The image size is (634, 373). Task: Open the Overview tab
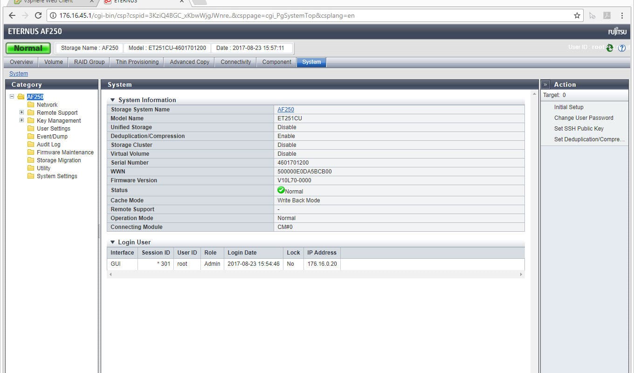pos(21,62)
